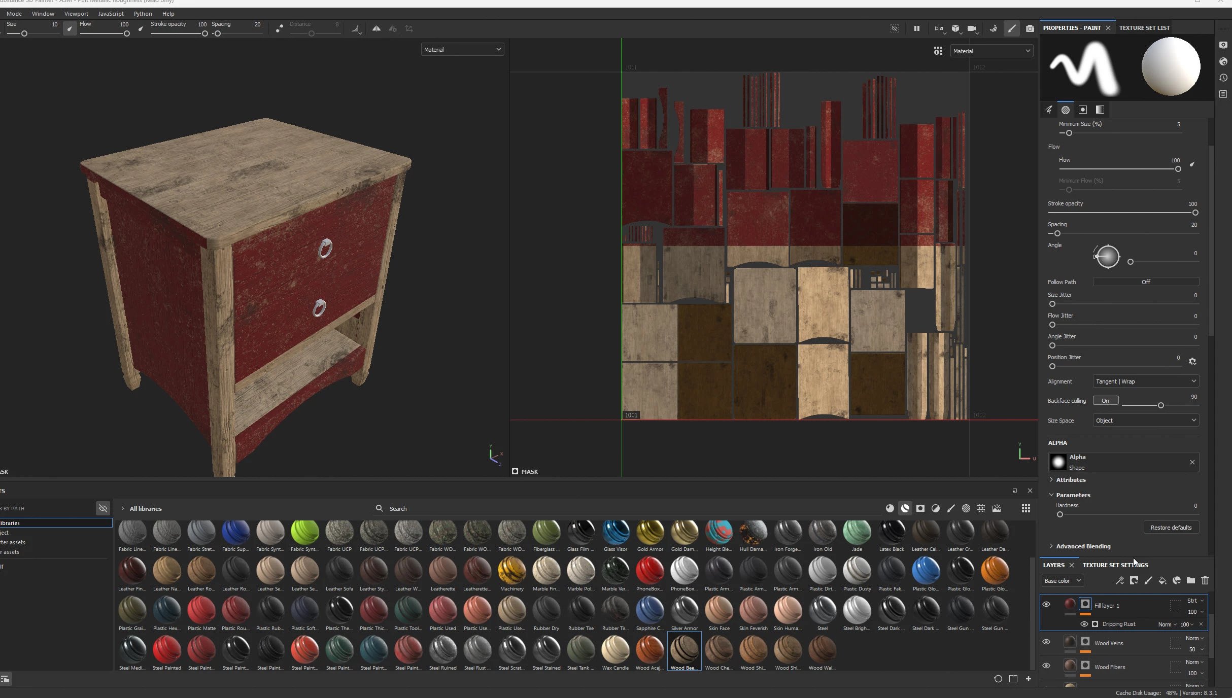1232x698 pixels.
Task: Click the Follow Path Off button
Action: 1145,282
